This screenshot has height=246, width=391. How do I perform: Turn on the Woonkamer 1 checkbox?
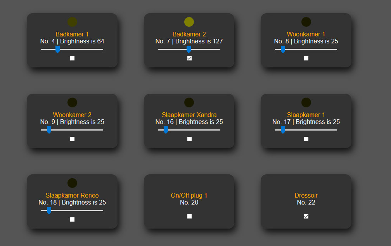[306, 58]
